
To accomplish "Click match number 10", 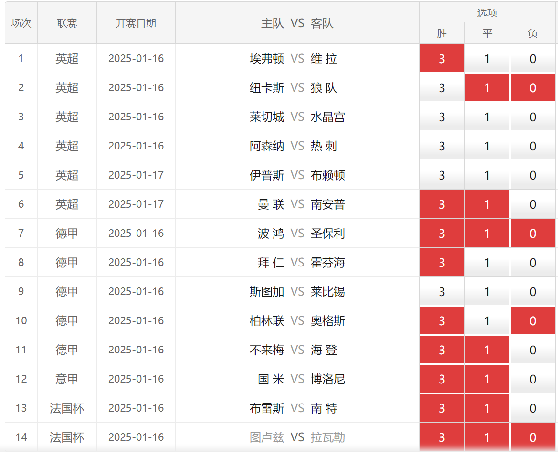I will 21,321.
